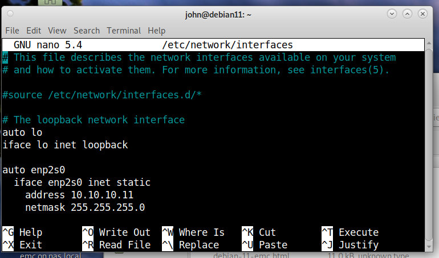Image resolution: width=439 pixels, height=258 pixels.
Task: Click the ^T Execute shortcut
Action: [350, 232]
